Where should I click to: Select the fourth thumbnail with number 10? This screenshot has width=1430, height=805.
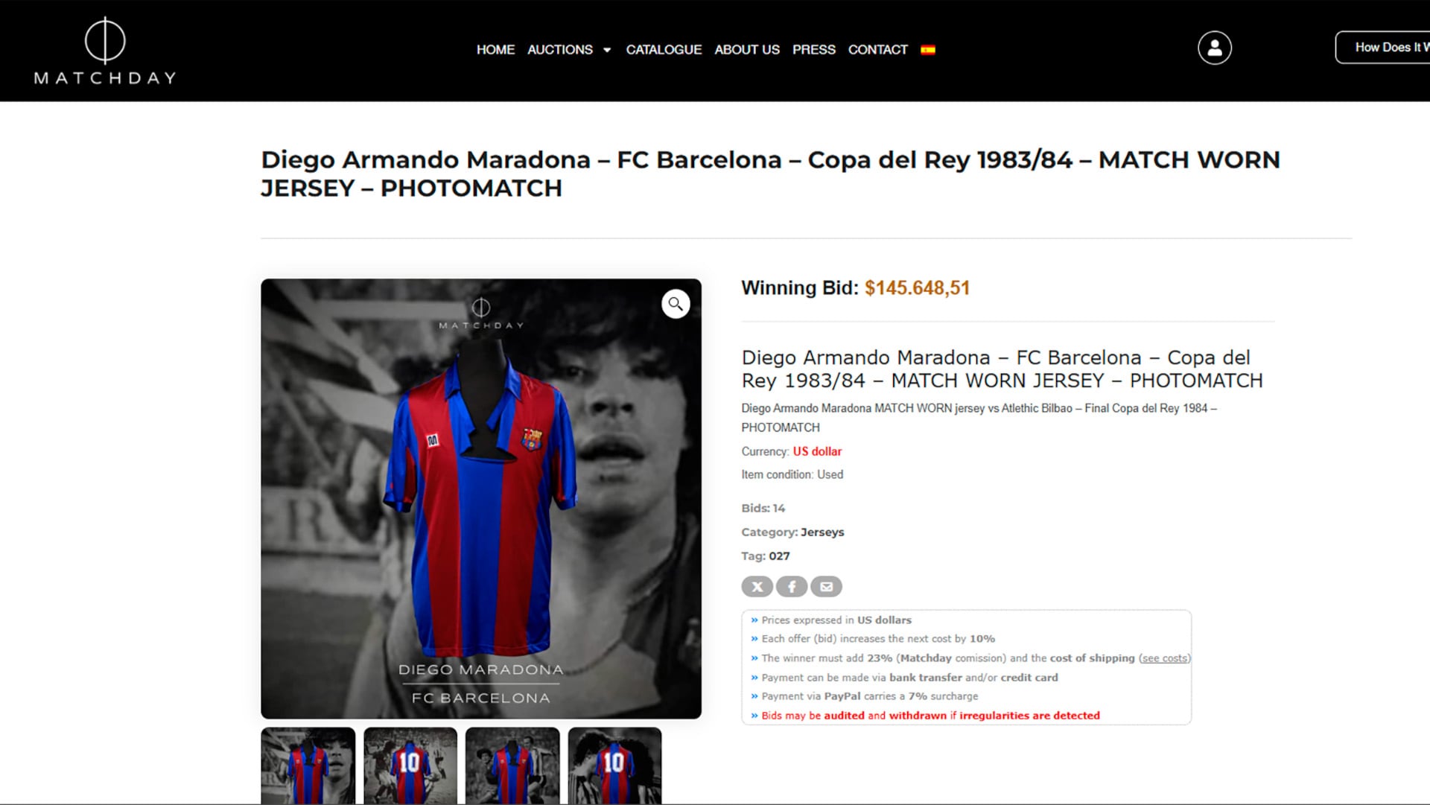pyautogui.click(x=614, y=765)
